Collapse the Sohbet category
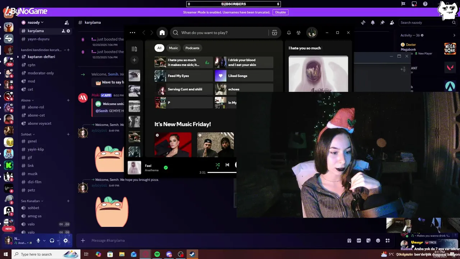 click(28, 135)
